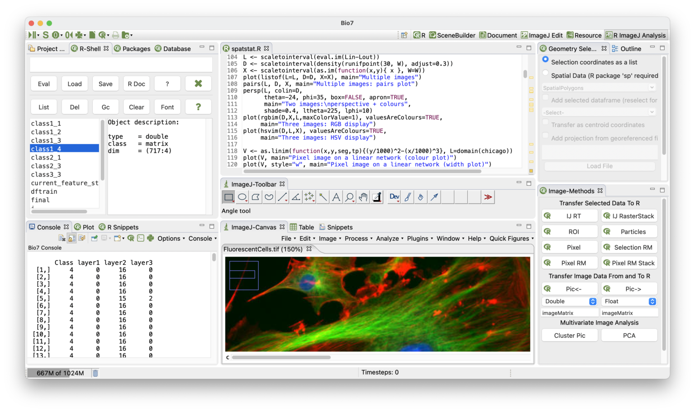The width and height of the screenshot is (695, 412).
Task: Open the red More Tools chevron
Action: pyautogui.click(x=488, y=197)
